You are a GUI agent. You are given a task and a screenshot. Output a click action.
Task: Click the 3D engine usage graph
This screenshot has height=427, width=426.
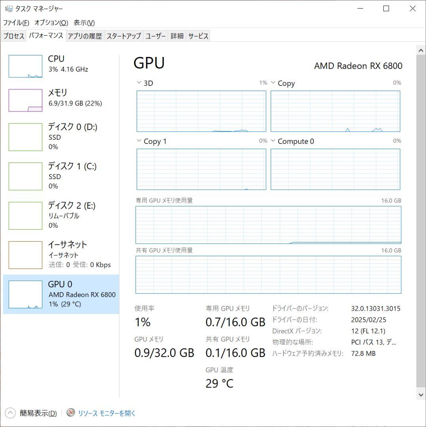click(202, 111)
